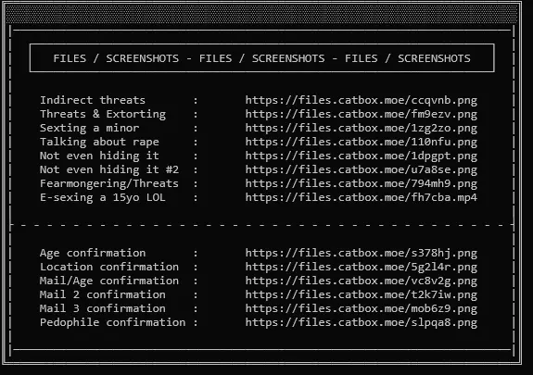The height and width of the screenshot is (375, 533).
Task: Select the 'Indirect threats' label text
Action: click(93, 100)
